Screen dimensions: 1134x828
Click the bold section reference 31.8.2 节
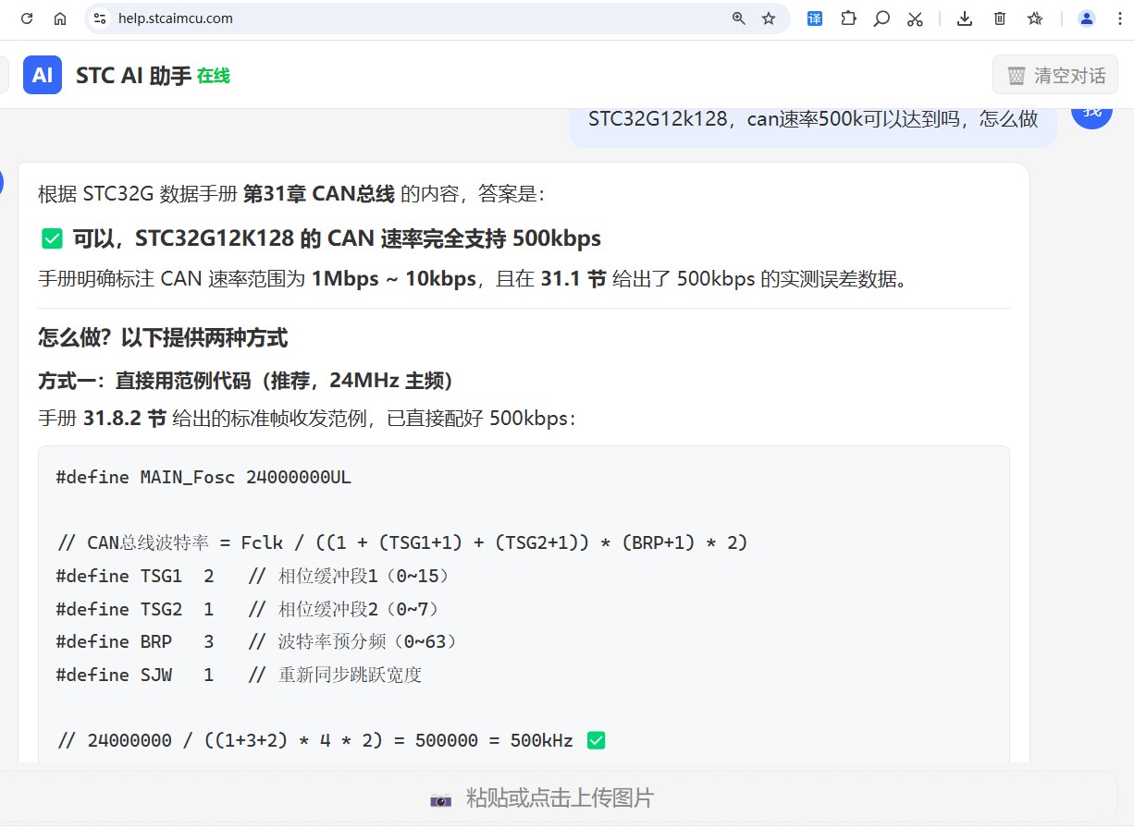pyautogui.click(x=125, y=419)
